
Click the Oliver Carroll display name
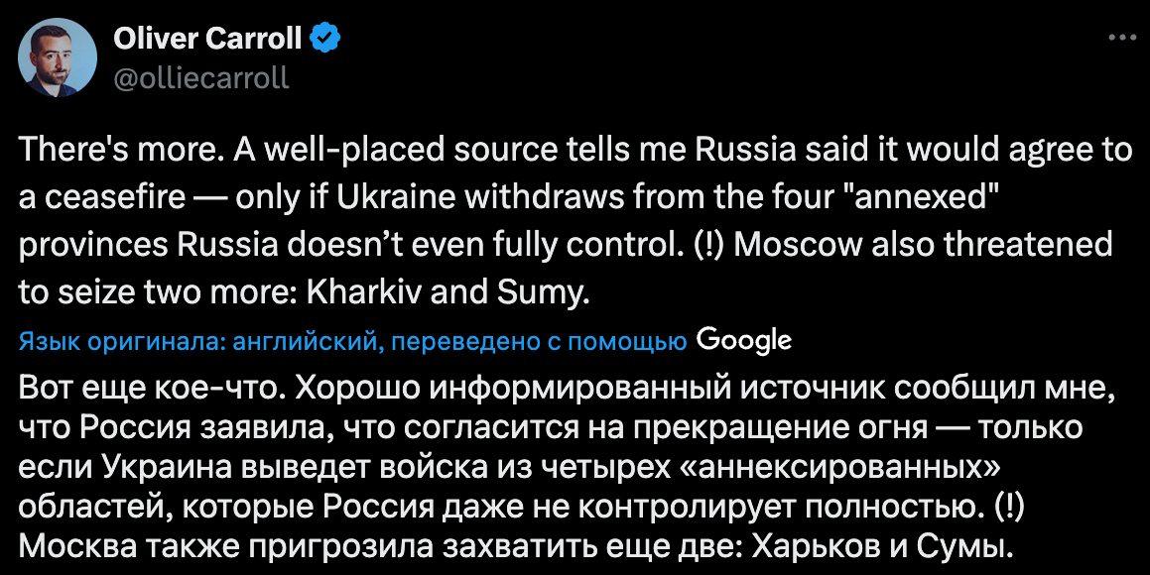coord(207,41)
